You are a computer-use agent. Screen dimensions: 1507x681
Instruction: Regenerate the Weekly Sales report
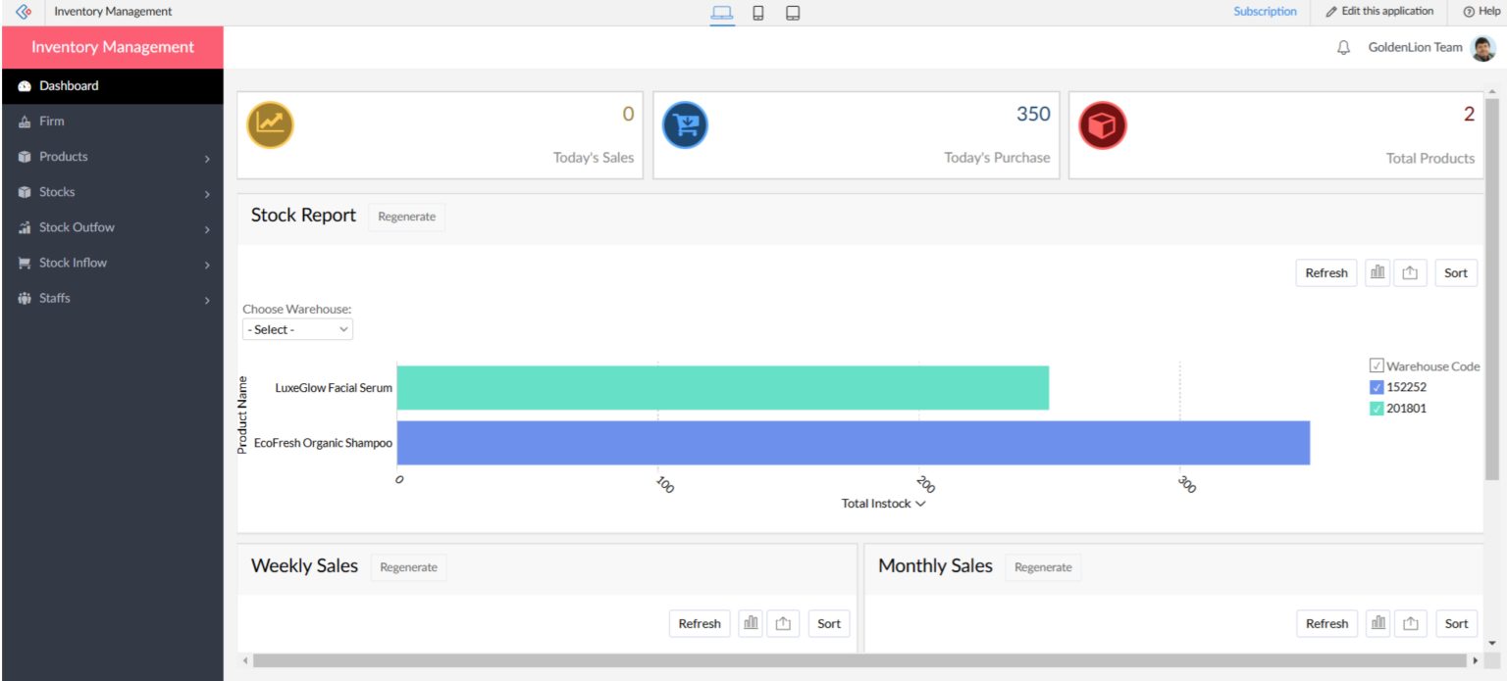pyautogui.click(x=408, y=566)
